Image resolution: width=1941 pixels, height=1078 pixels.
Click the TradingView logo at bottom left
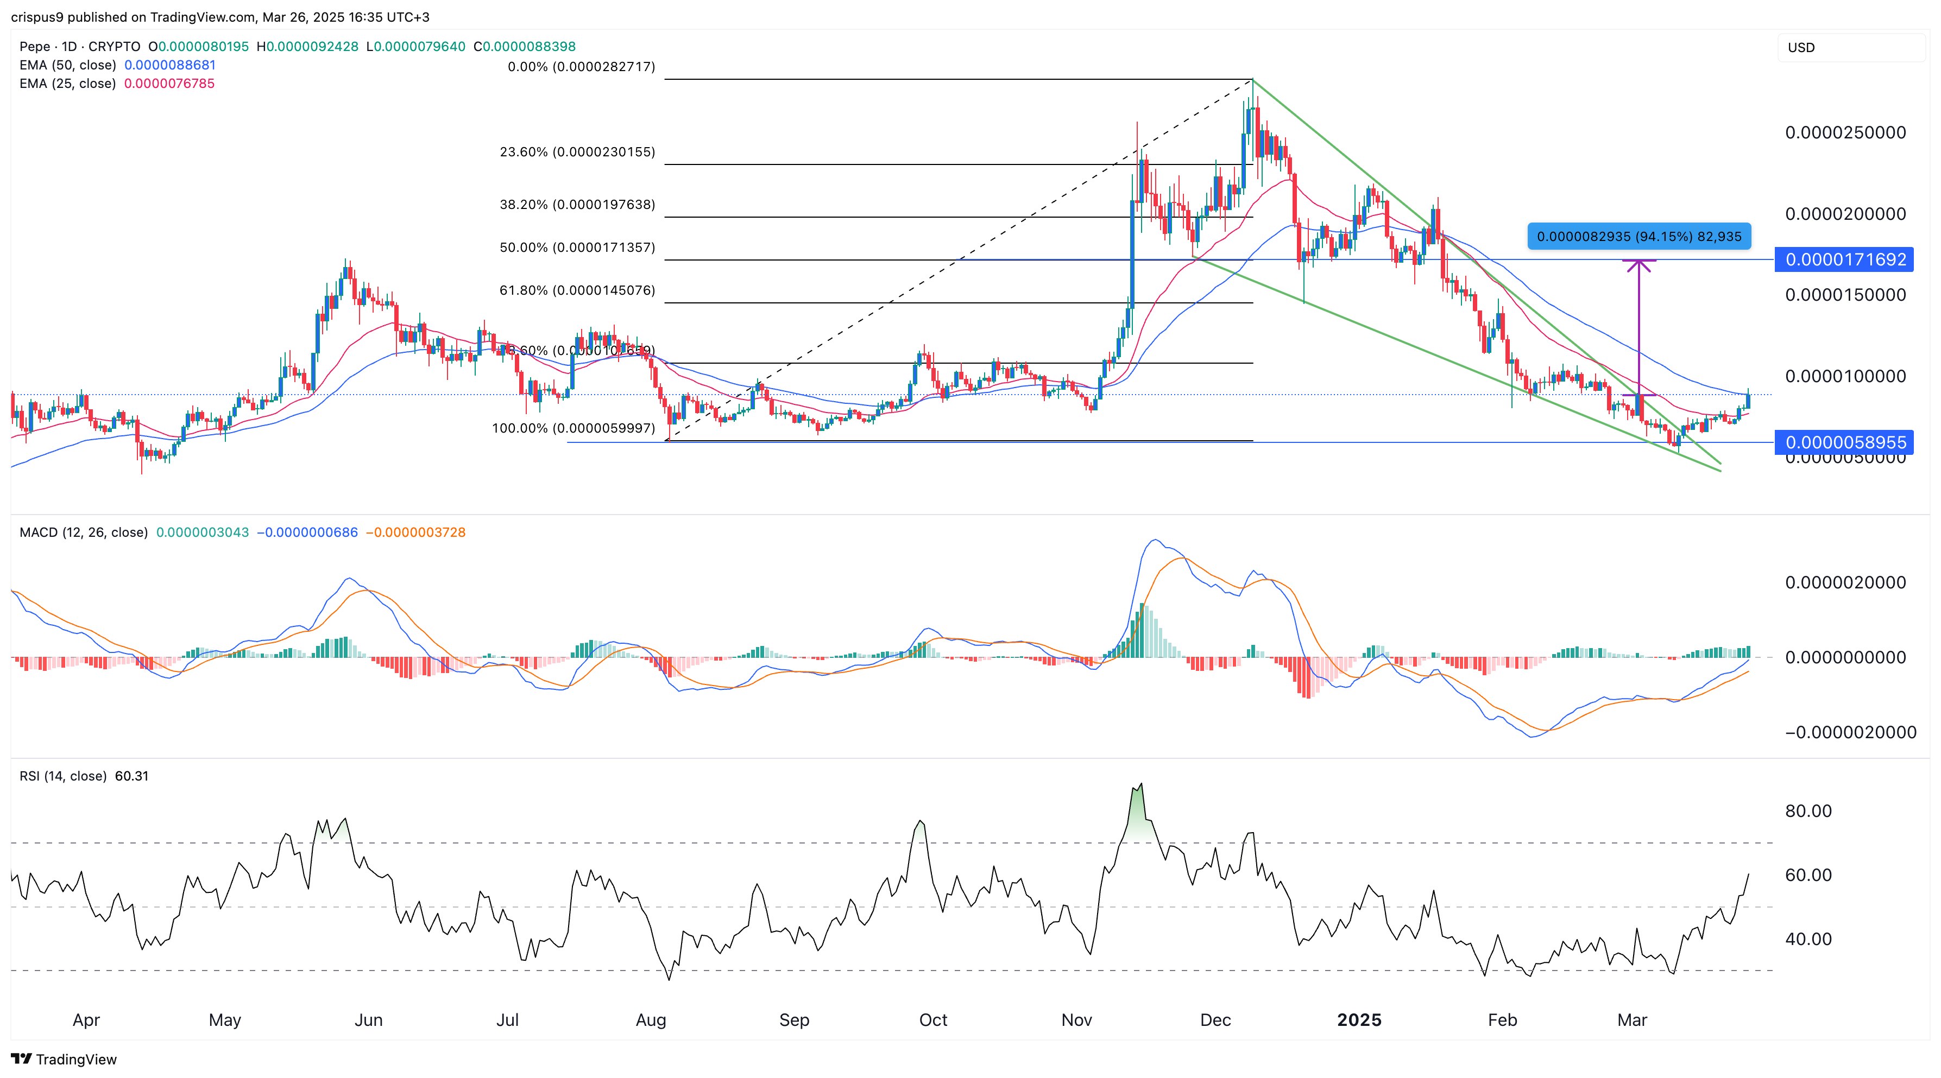click(x=64, y=1058)
